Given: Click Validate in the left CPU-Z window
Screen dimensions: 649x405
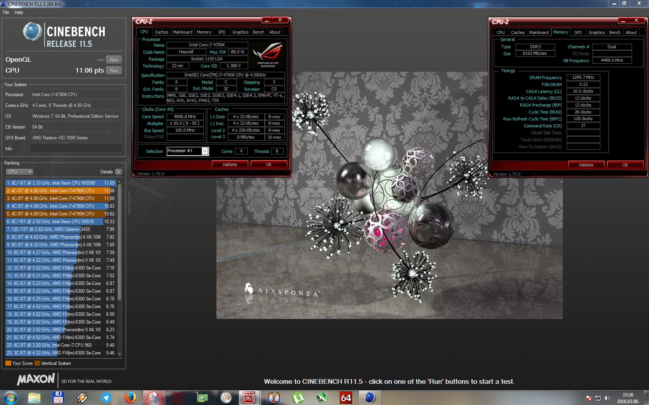Looking at the screenshot, I should pyautogui.click(x=230, y=164).
